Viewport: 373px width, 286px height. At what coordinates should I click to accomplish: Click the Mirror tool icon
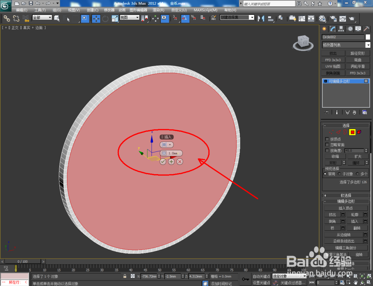pos(261,18)
